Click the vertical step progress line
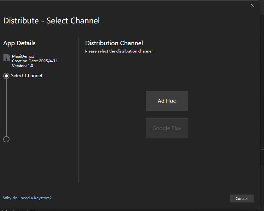264x211 pixels. pyautogui.click(x=6, y=108)
